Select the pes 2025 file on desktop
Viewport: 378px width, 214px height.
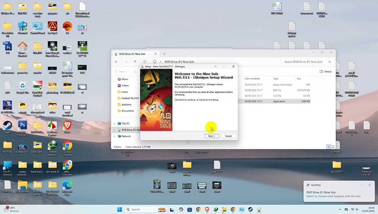click(217, 167)
